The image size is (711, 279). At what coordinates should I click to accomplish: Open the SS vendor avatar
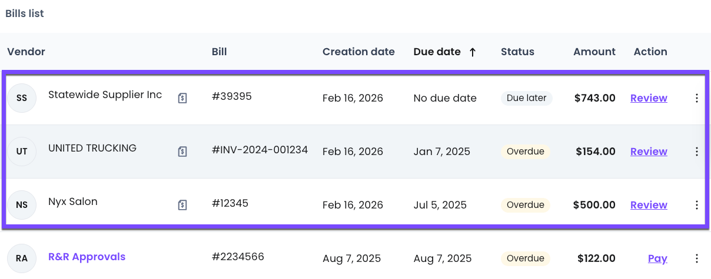(x=22, y=98)
